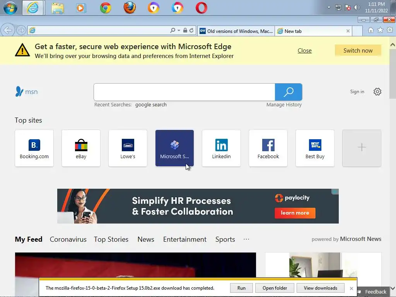The height and width of the screenshot is (297, 396).
Task: Click the ad choices icon on banner
Action: coord(335,192)
